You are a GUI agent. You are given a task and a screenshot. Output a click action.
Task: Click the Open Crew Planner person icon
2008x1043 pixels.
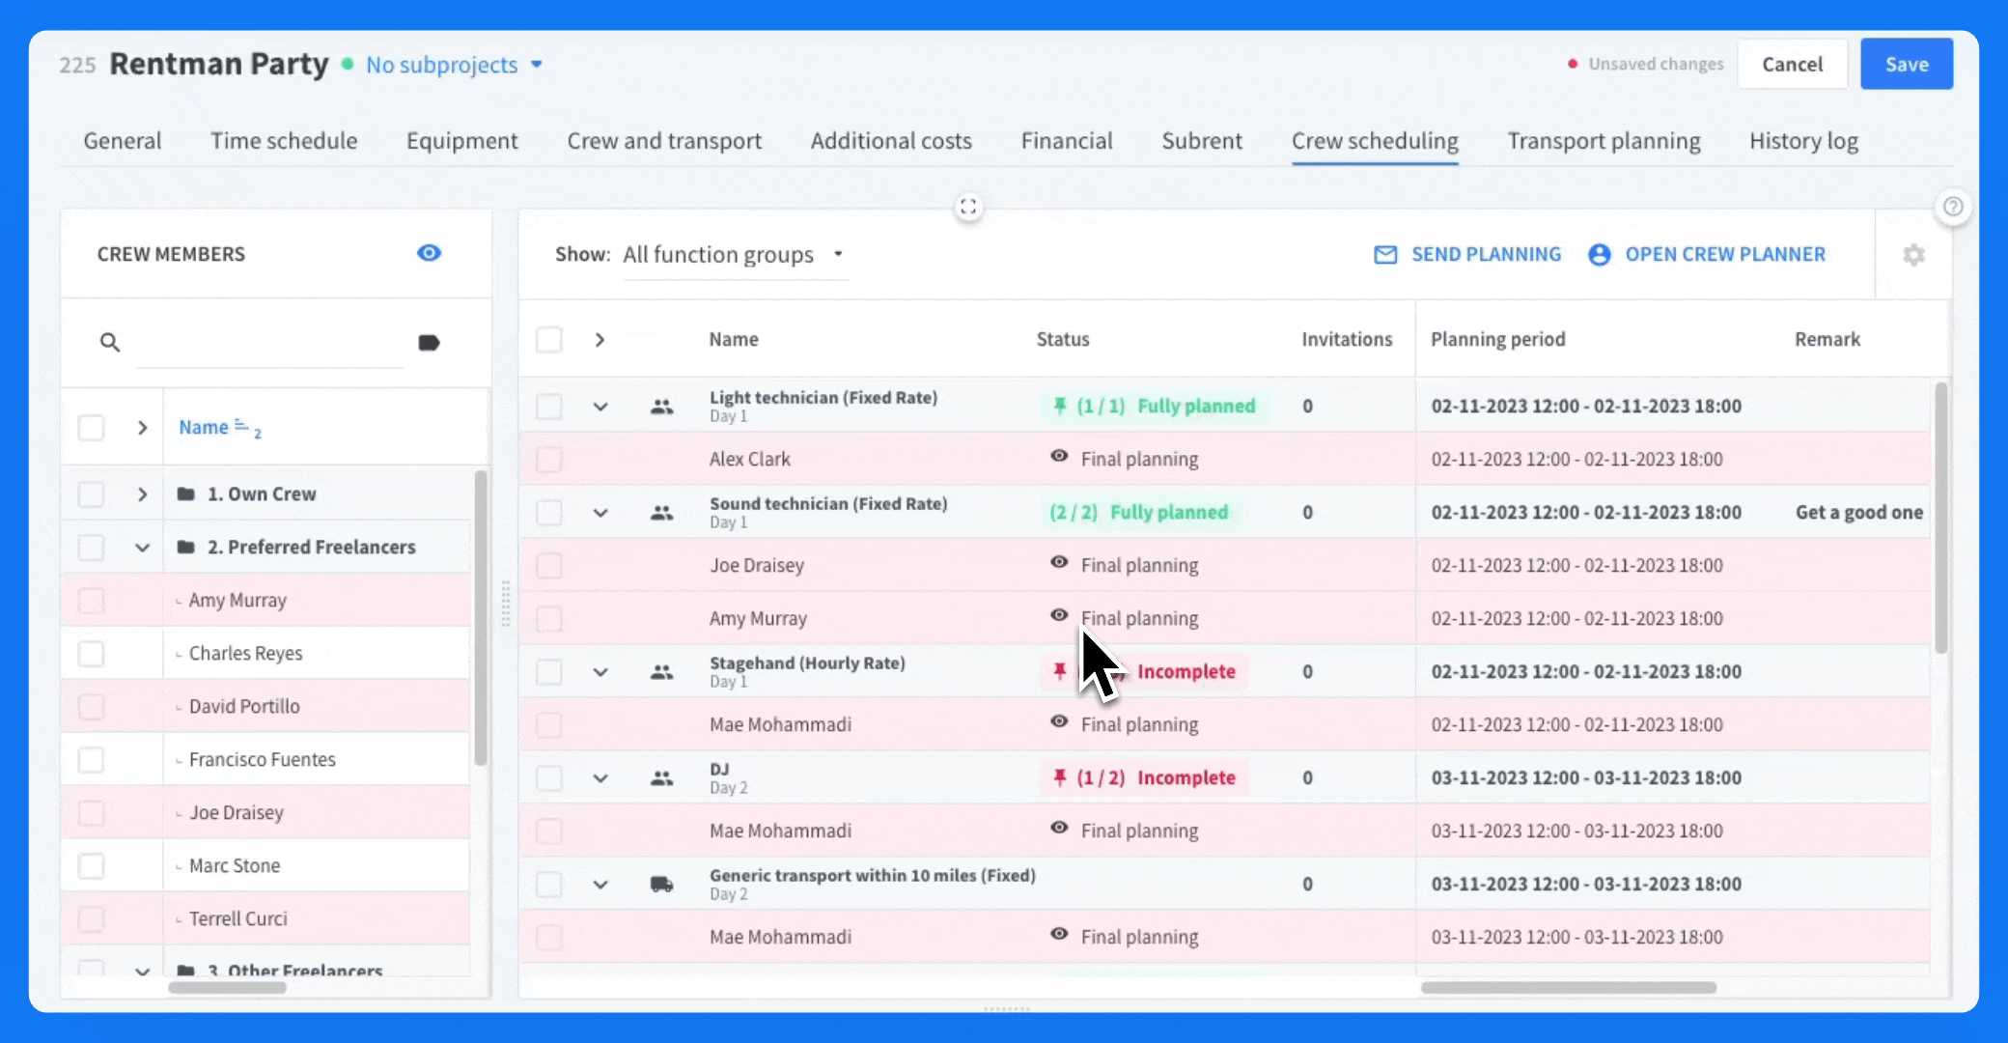pyautogui.click(x=1600, y=255)
